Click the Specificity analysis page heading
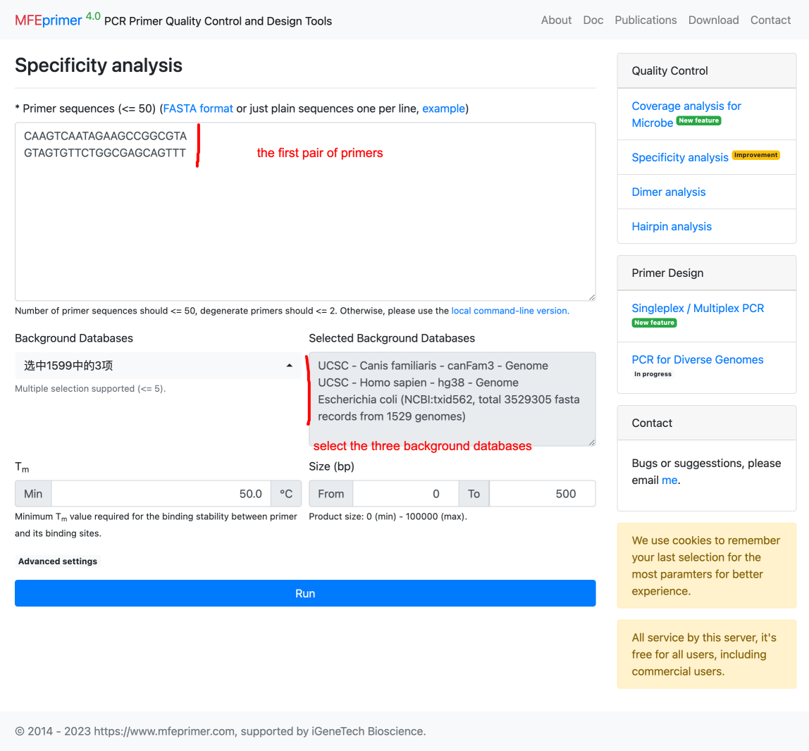 point(99,66)
